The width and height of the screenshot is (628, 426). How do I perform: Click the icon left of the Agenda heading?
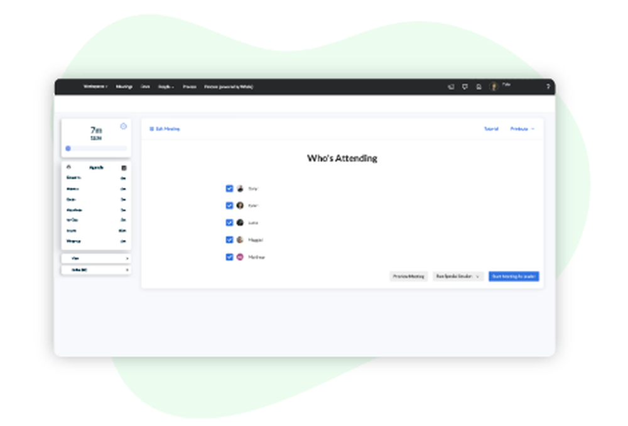click(x=68, y=167)
